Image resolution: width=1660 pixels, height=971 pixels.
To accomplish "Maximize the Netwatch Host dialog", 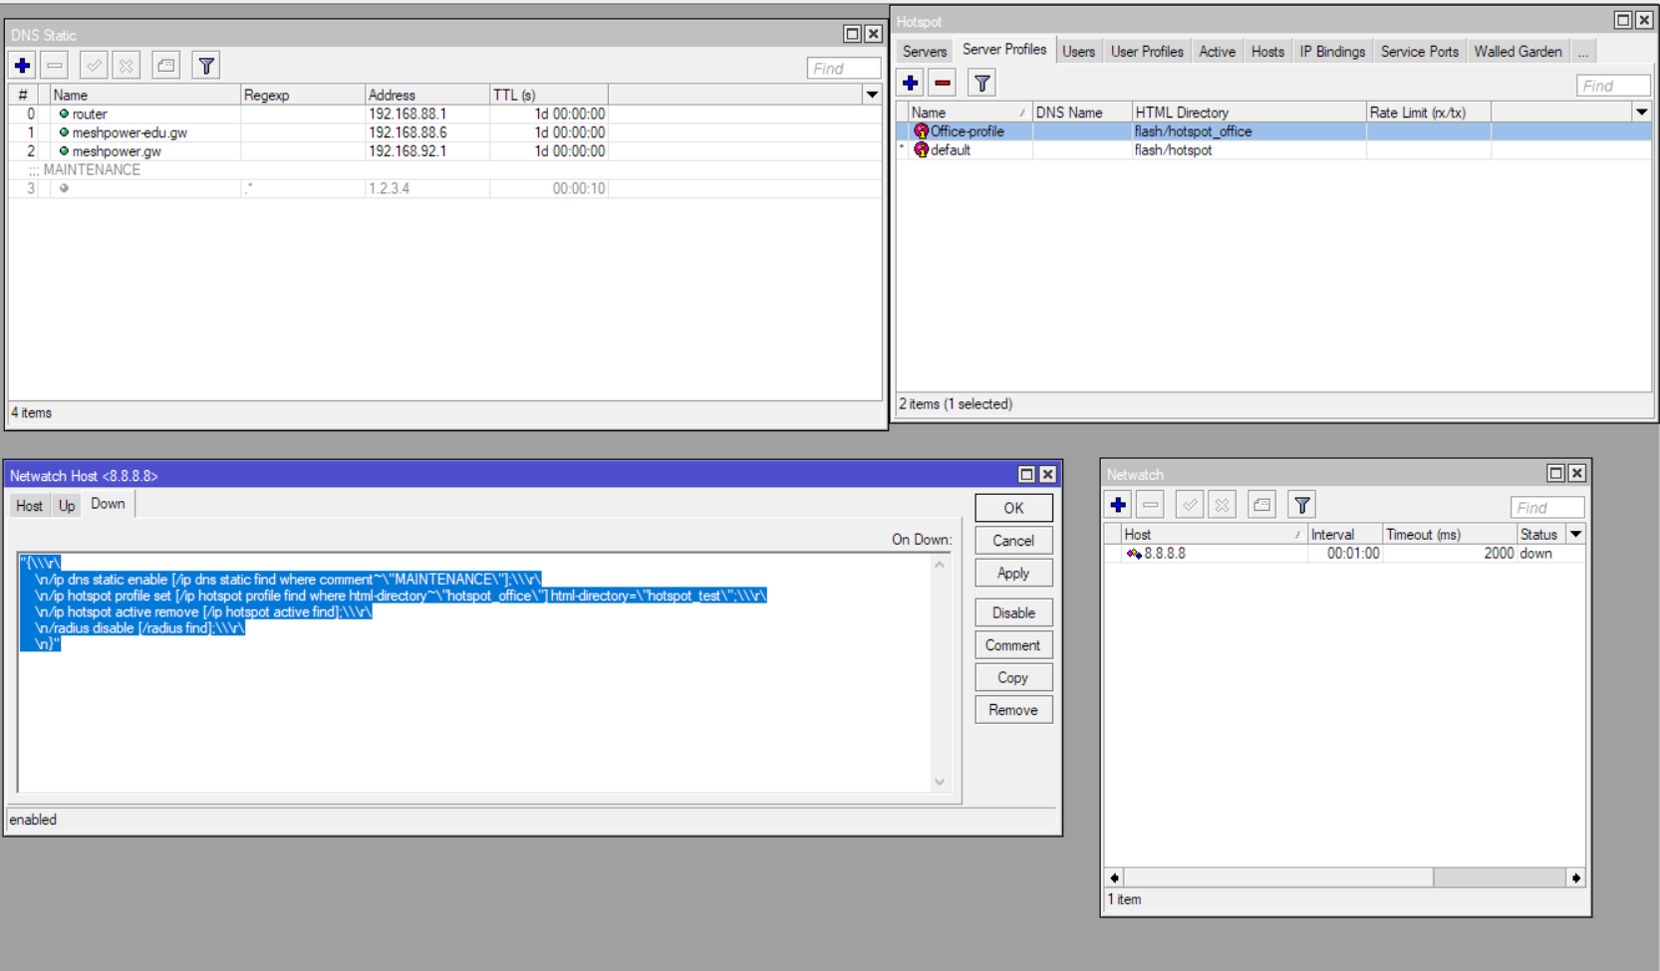I will [1027, 475].
